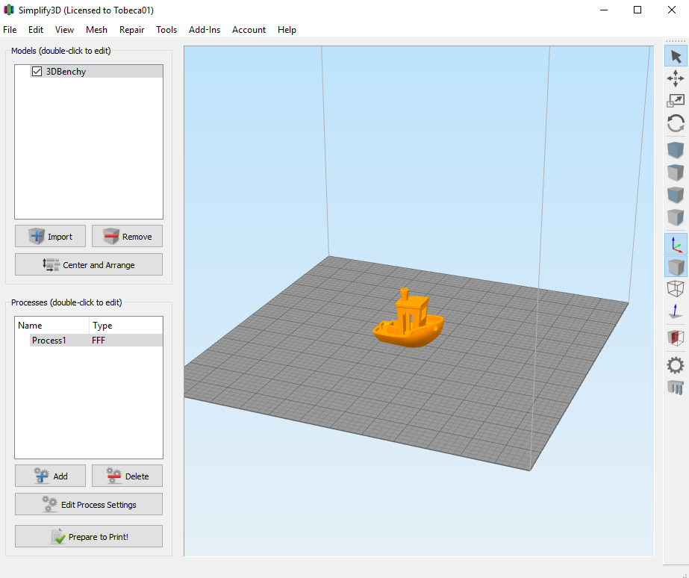This screenshot has height=578, width=689.
Task: Activate the rotate models tool
Action: click(x=676, y=123)
